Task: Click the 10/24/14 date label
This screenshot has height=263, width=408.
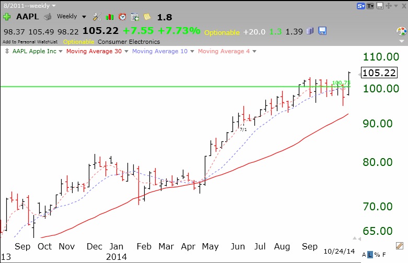Action: pyautogui.click(x=339, y=252)
